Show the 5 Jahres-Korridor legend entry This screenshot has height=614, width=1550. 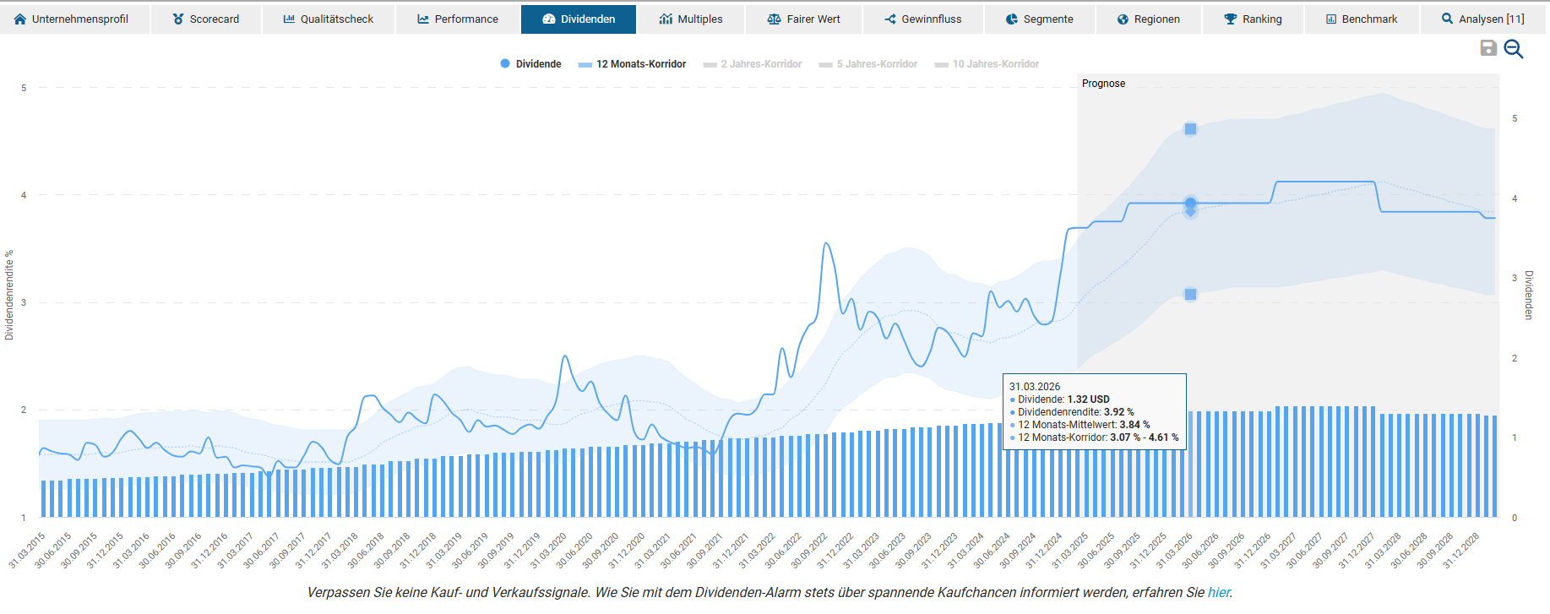point(868,64)
